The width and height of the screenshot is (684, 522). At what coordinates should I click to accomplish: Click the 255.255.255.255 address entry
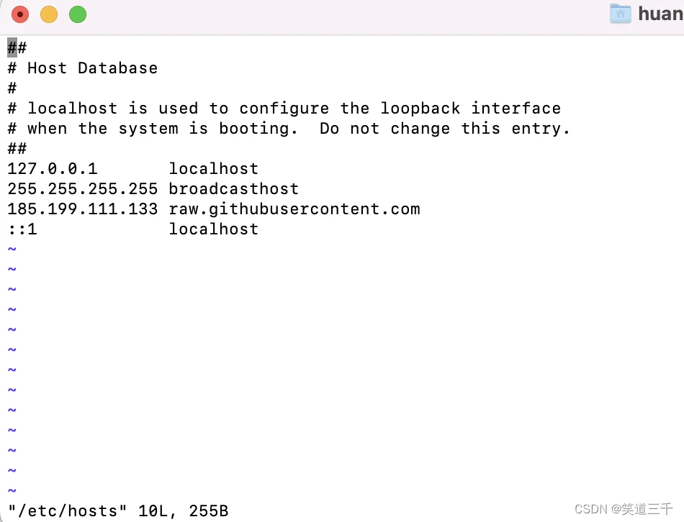coord(83,188)
